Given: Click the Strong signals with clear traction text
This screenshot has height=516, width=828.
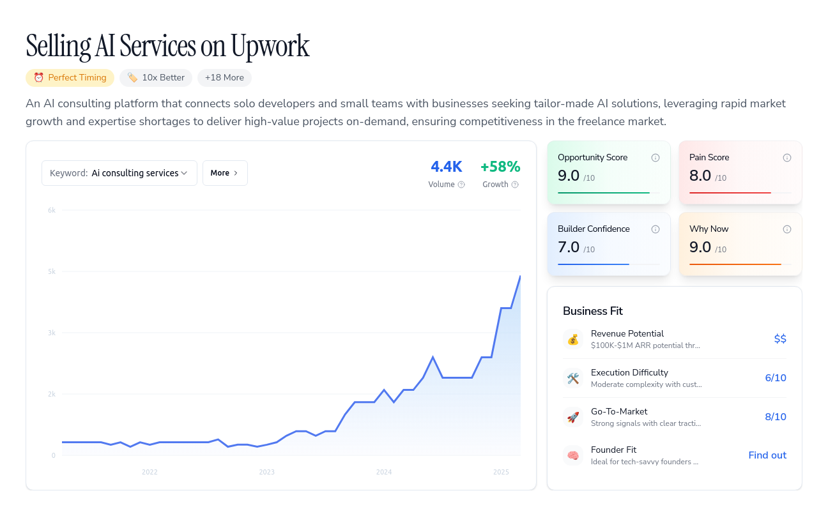Looking at the screenshot, I should pos(646,423).
